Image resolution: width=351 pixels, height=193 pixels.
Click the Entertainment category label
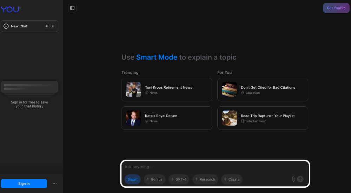coord(256,121)
